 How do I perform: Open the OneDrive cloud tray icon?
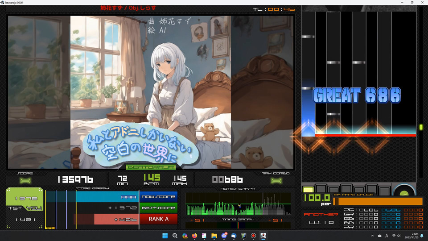pyautogui.click(x=379, y=236)
